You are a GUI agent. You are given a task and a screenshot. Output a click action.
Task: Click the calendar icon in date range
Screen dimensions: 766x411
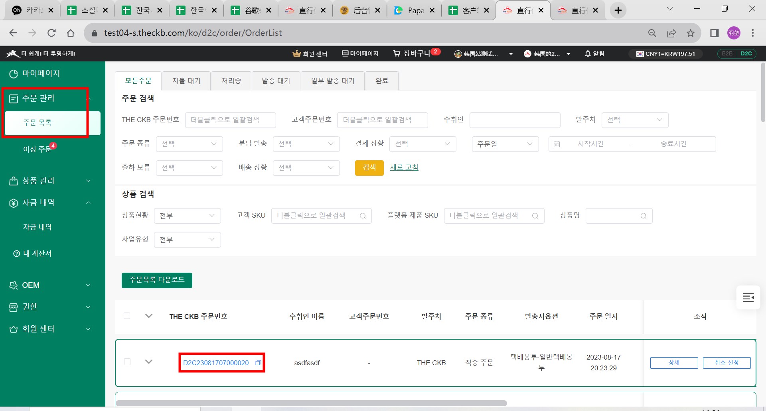(557, 144)
